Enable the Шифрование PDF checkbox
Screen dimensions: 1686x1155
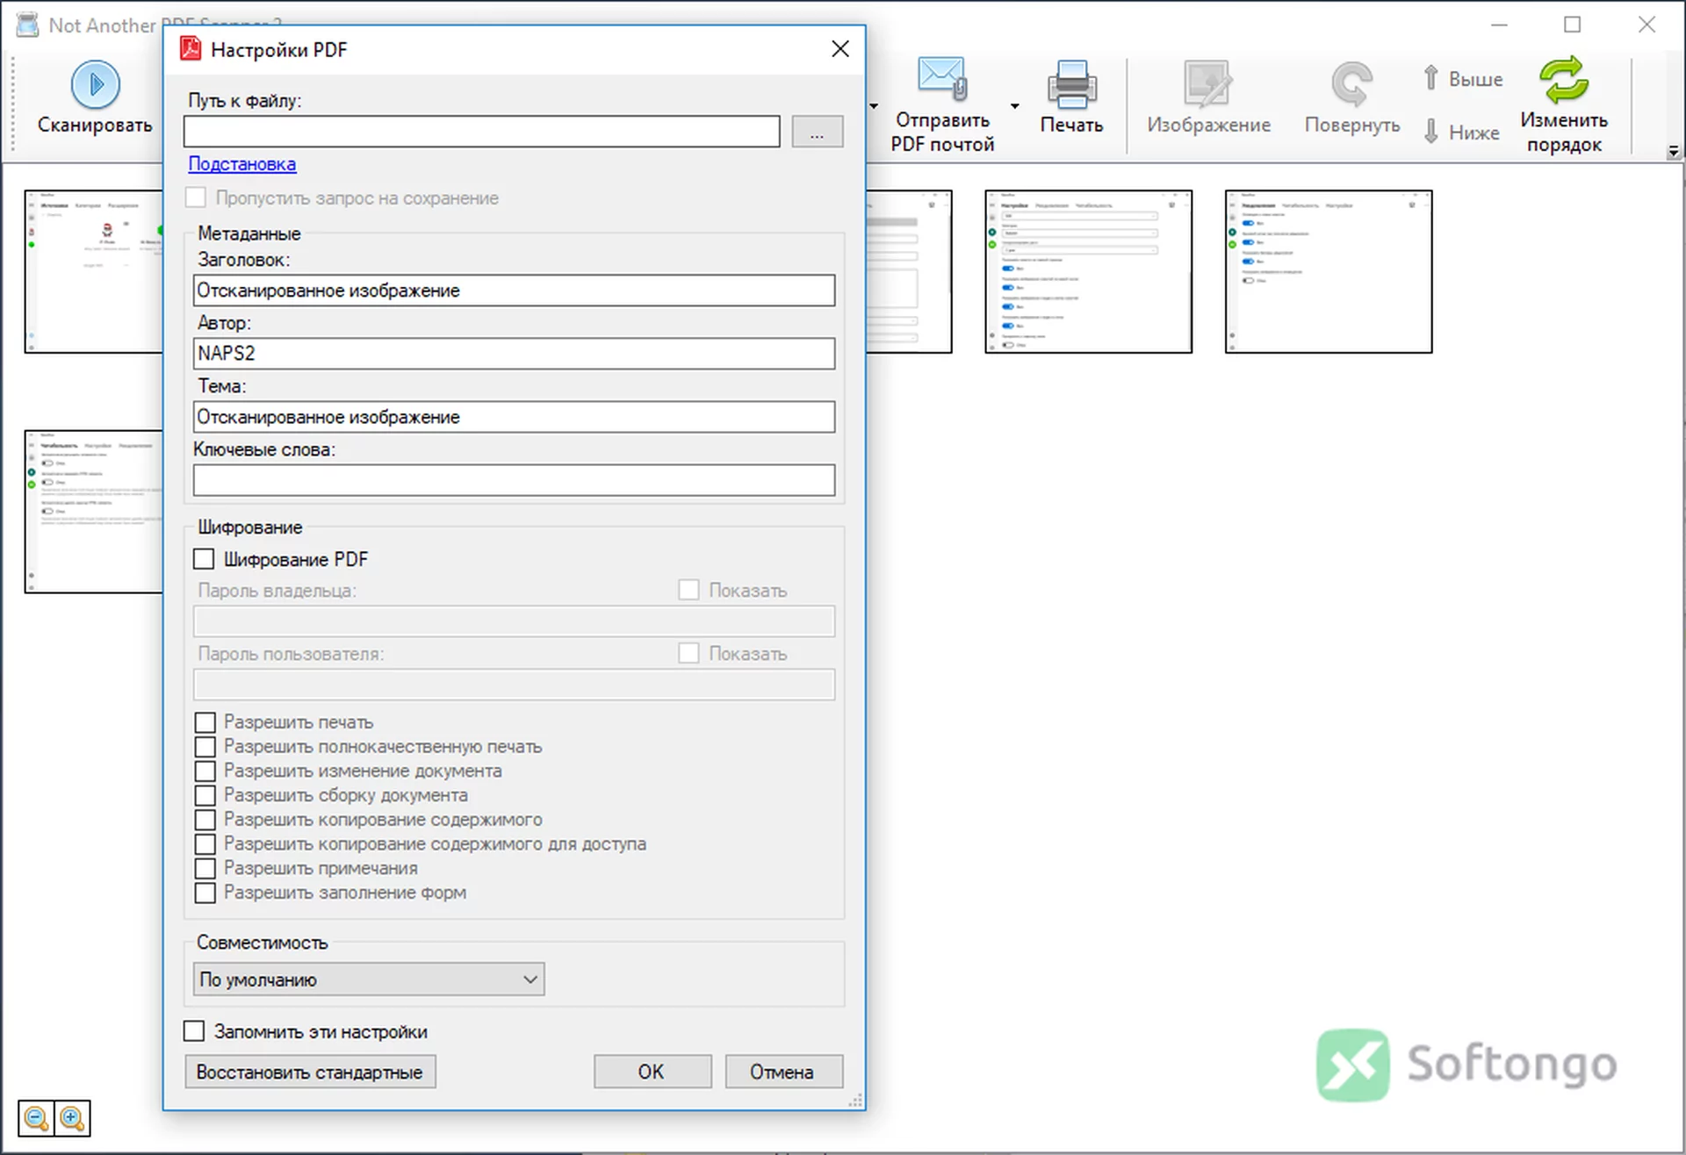point(204,559)
